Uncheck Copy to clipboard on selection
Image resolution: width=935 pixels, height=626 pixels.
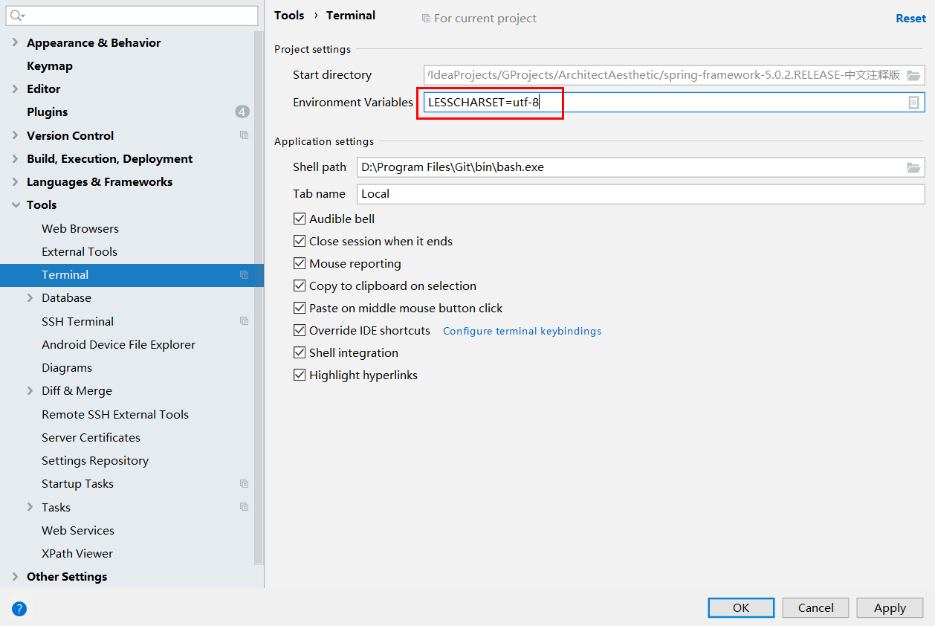[x=300, y=285]
